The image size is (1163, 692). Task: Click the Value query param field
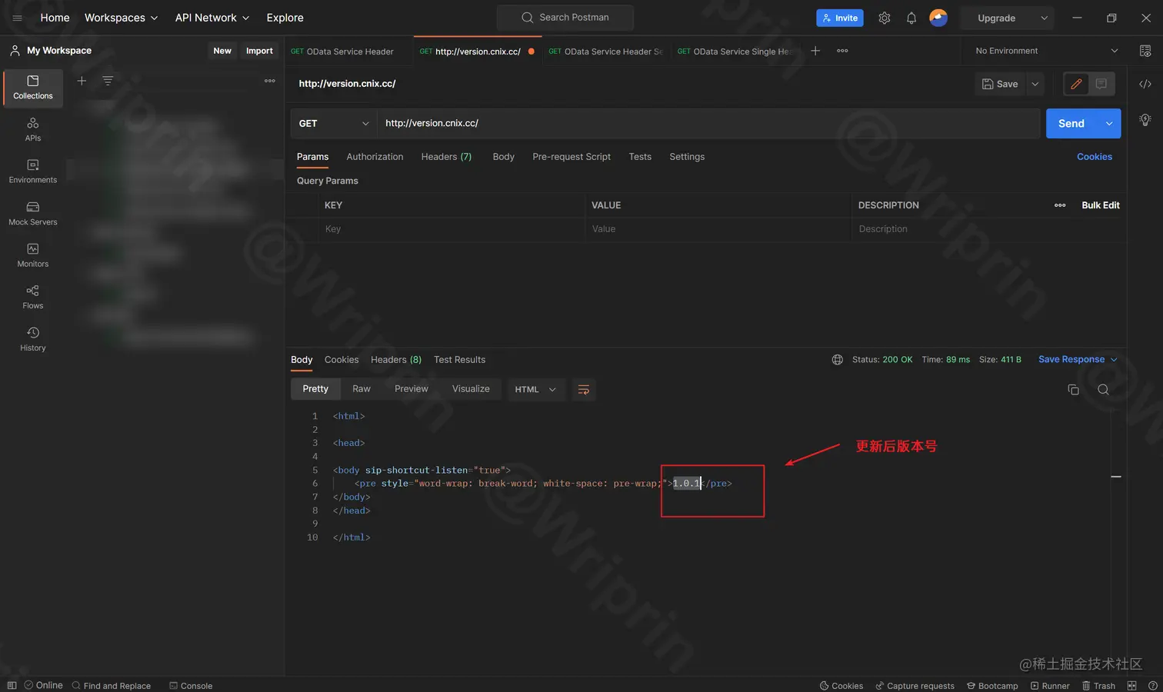tap(718, 229)
